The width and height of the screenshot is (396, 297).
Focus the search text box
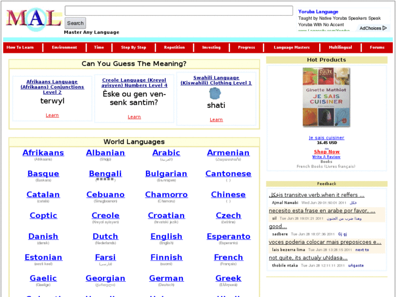[x=179, y=11]
